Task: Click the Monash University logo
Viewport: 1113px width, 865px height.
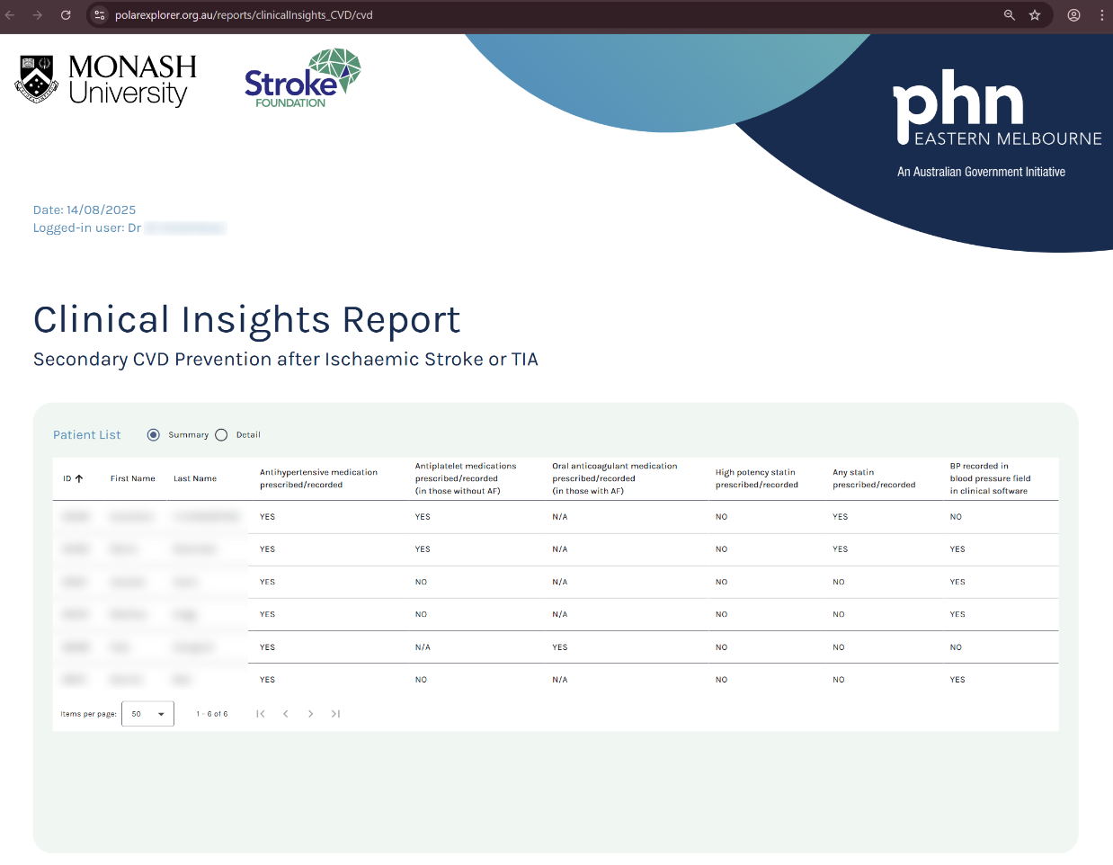Action: tap(105, 79)
